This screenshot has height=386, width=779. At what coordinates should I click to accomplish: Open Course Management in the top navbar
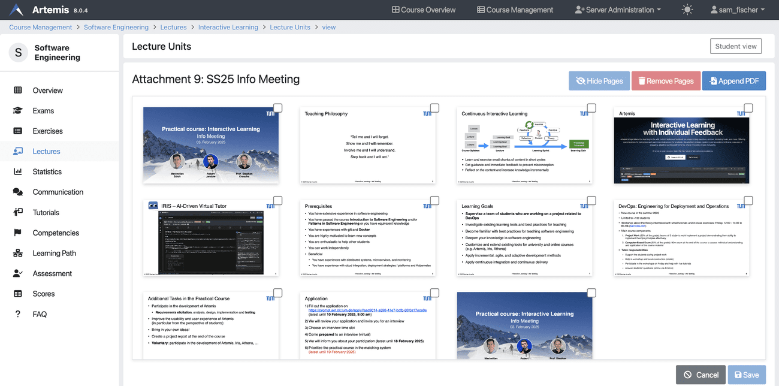(515, 10)
